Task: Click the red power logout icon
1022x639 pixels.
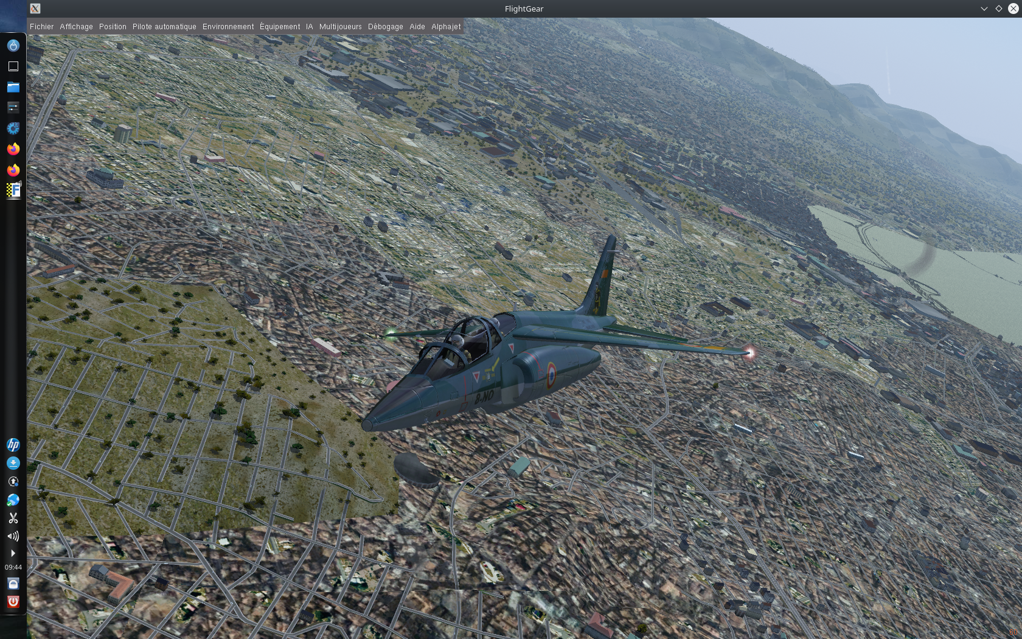Action: coord(13,602)
